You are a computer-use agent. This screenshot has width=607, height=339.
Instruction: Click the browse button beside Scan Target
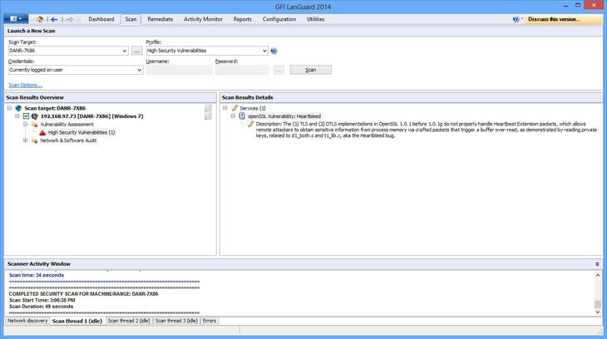(x=136, y=51)
